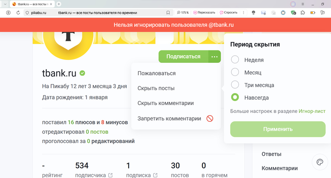
Task: Open the browser profile avatar
Action: tap(293, 4)
